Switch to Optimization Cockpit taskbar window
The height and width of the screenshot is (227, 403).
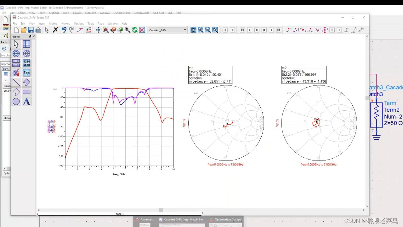point(226,221)
